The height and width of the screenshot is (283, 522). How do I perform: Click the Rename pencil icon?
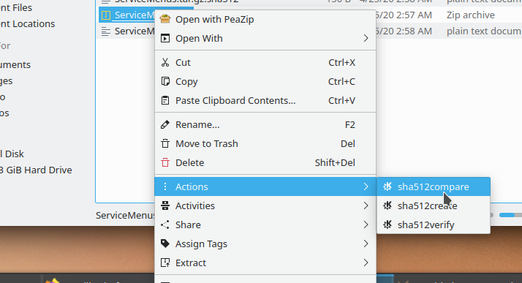click(x=165, y=124)
